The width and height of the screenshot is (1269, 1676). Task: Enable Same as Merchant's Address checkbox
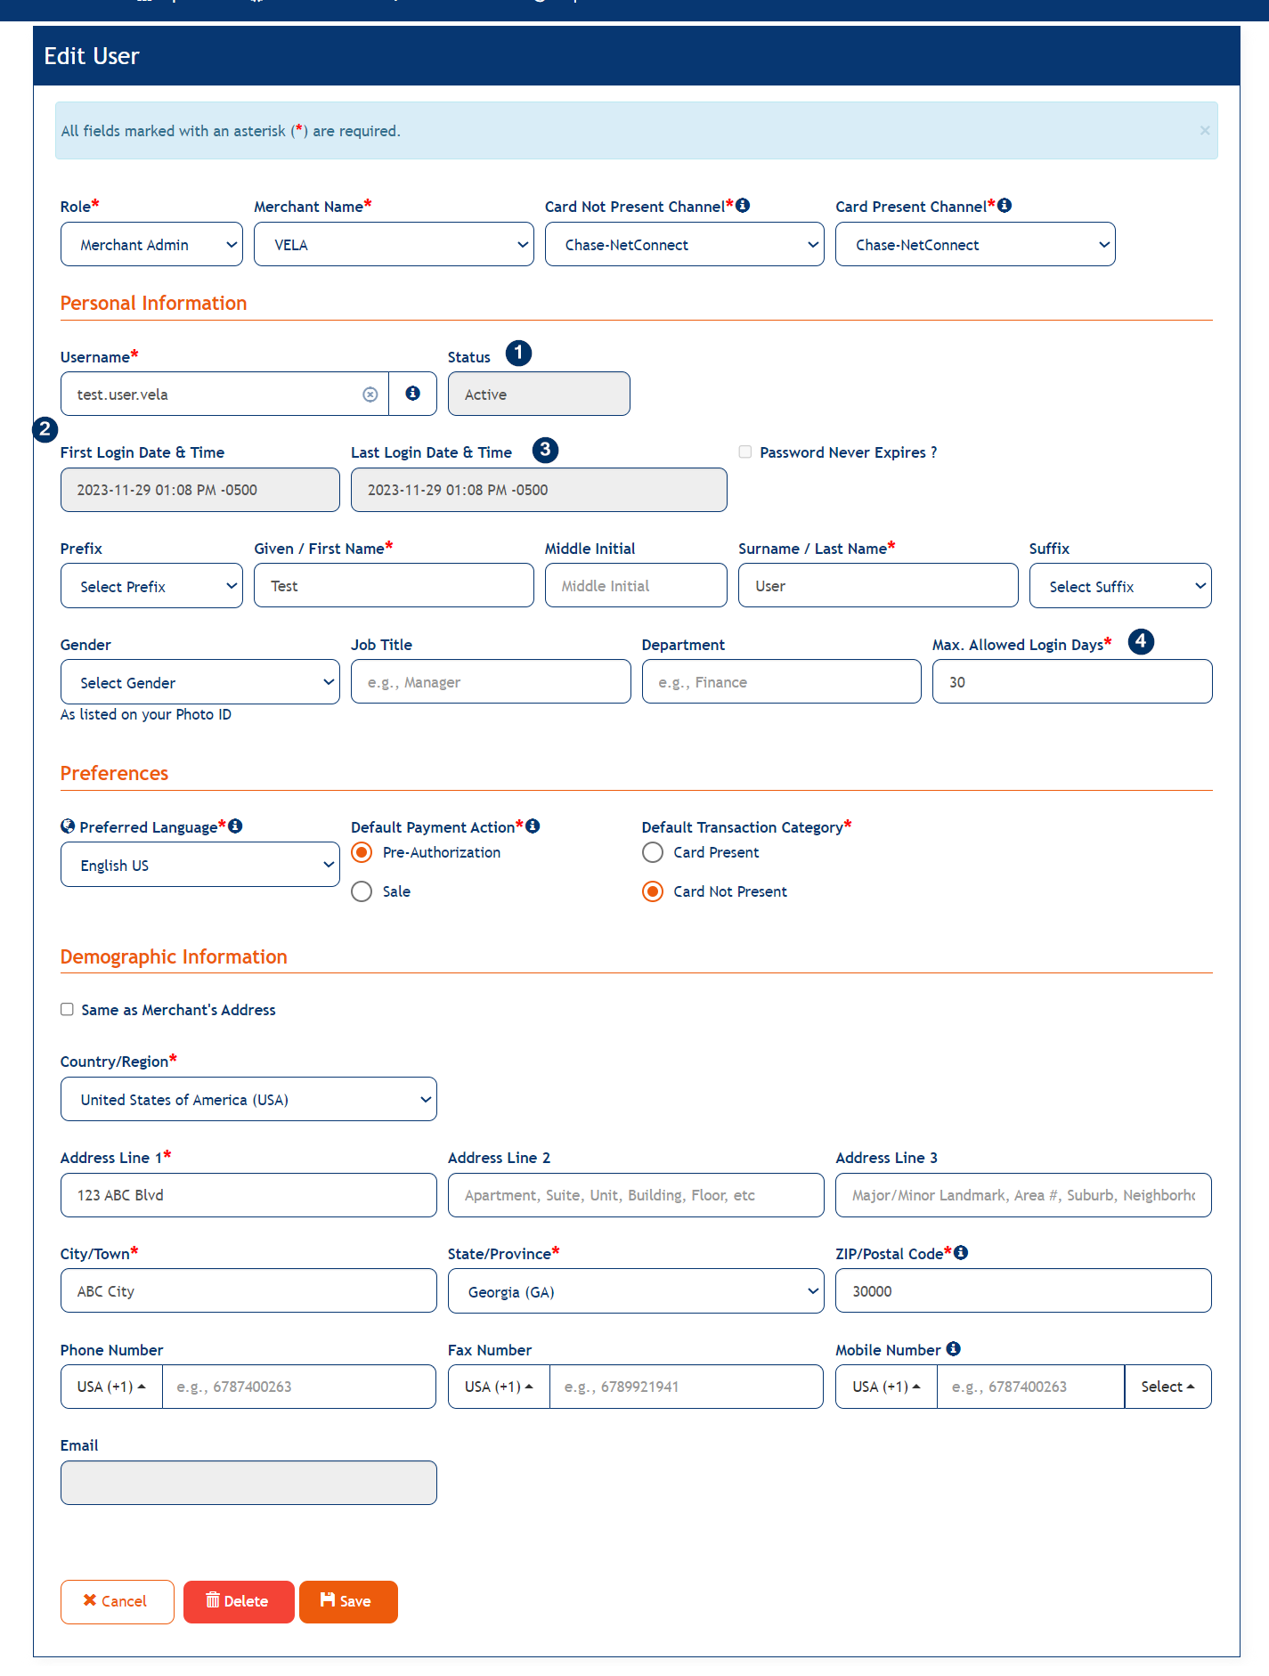[67, 1009]
